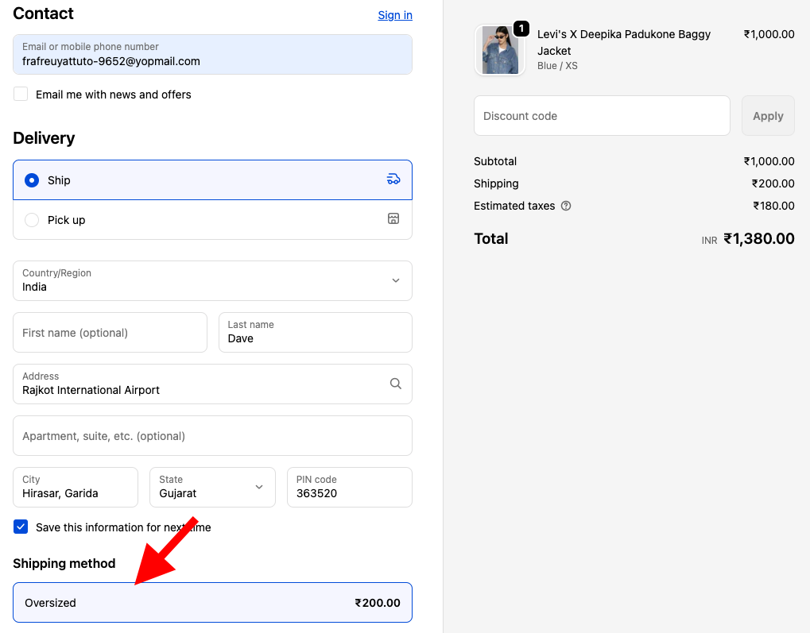Screen dimensions: 810x633
Task: Click the Contact heading
Action: click(x=44, y=14)
